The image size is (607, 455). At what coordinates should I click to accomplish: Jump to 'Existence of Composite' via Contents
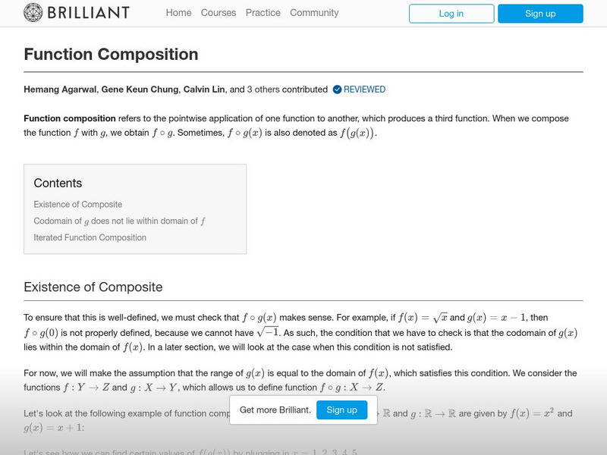tap(78, 204)
